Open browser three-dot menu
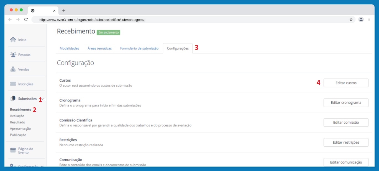This screenshot has width=379, height=171. click(369, 19)
